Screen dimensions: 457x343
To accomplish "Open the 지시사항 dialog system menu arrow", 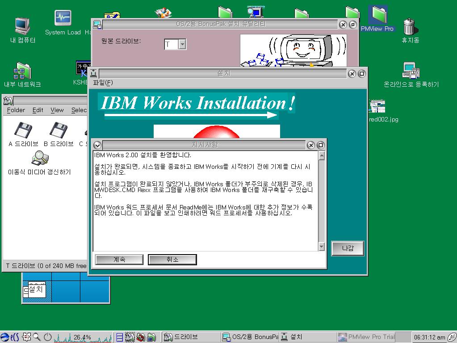I will pos(97,145).
